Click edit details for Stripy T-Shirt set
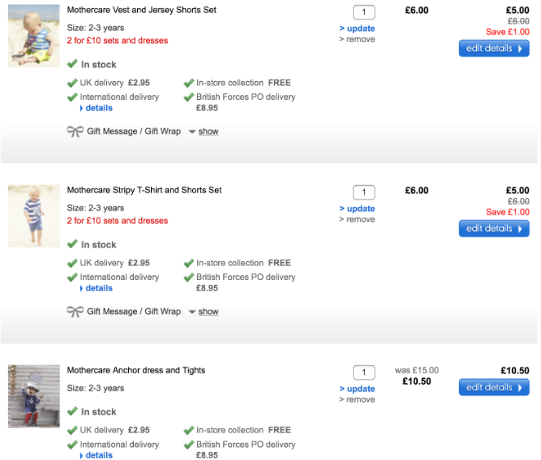The height and width of the screenshot is (460, 541). coord(493,229)
